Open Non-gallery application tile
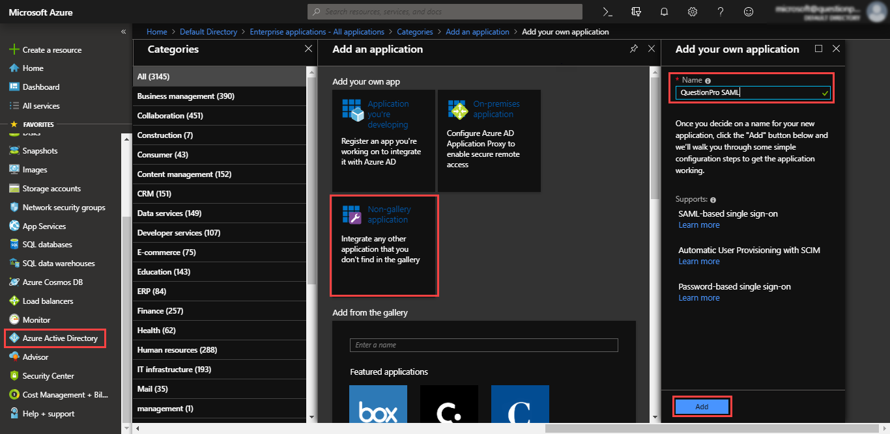Viewport: 890px width, 434px height. tap(384, 245)
